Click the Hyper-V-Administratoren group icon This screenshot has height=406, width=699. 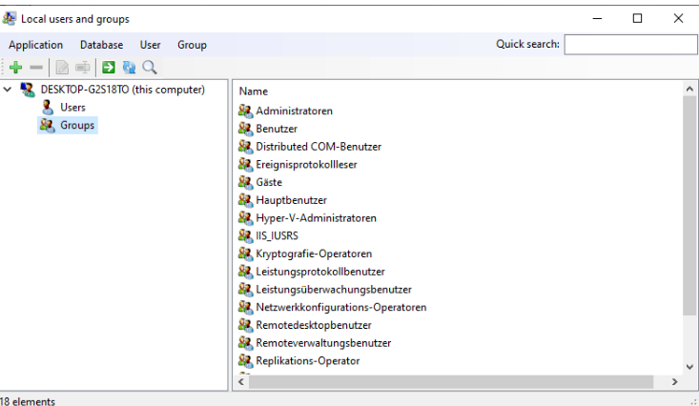245,217
